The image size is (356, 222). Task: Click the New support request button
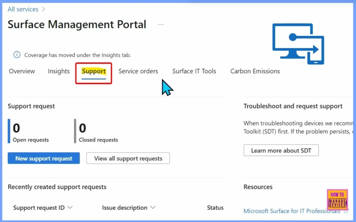(x=44, y=158)
